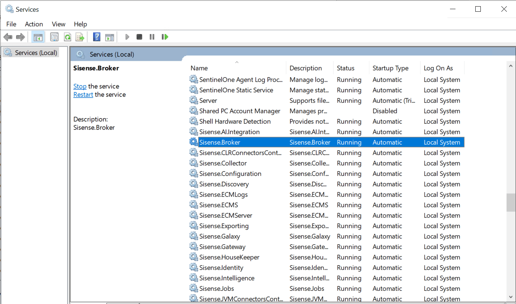
Task: Click gear icon beside Sisense.Jobs
Action: 193,288
